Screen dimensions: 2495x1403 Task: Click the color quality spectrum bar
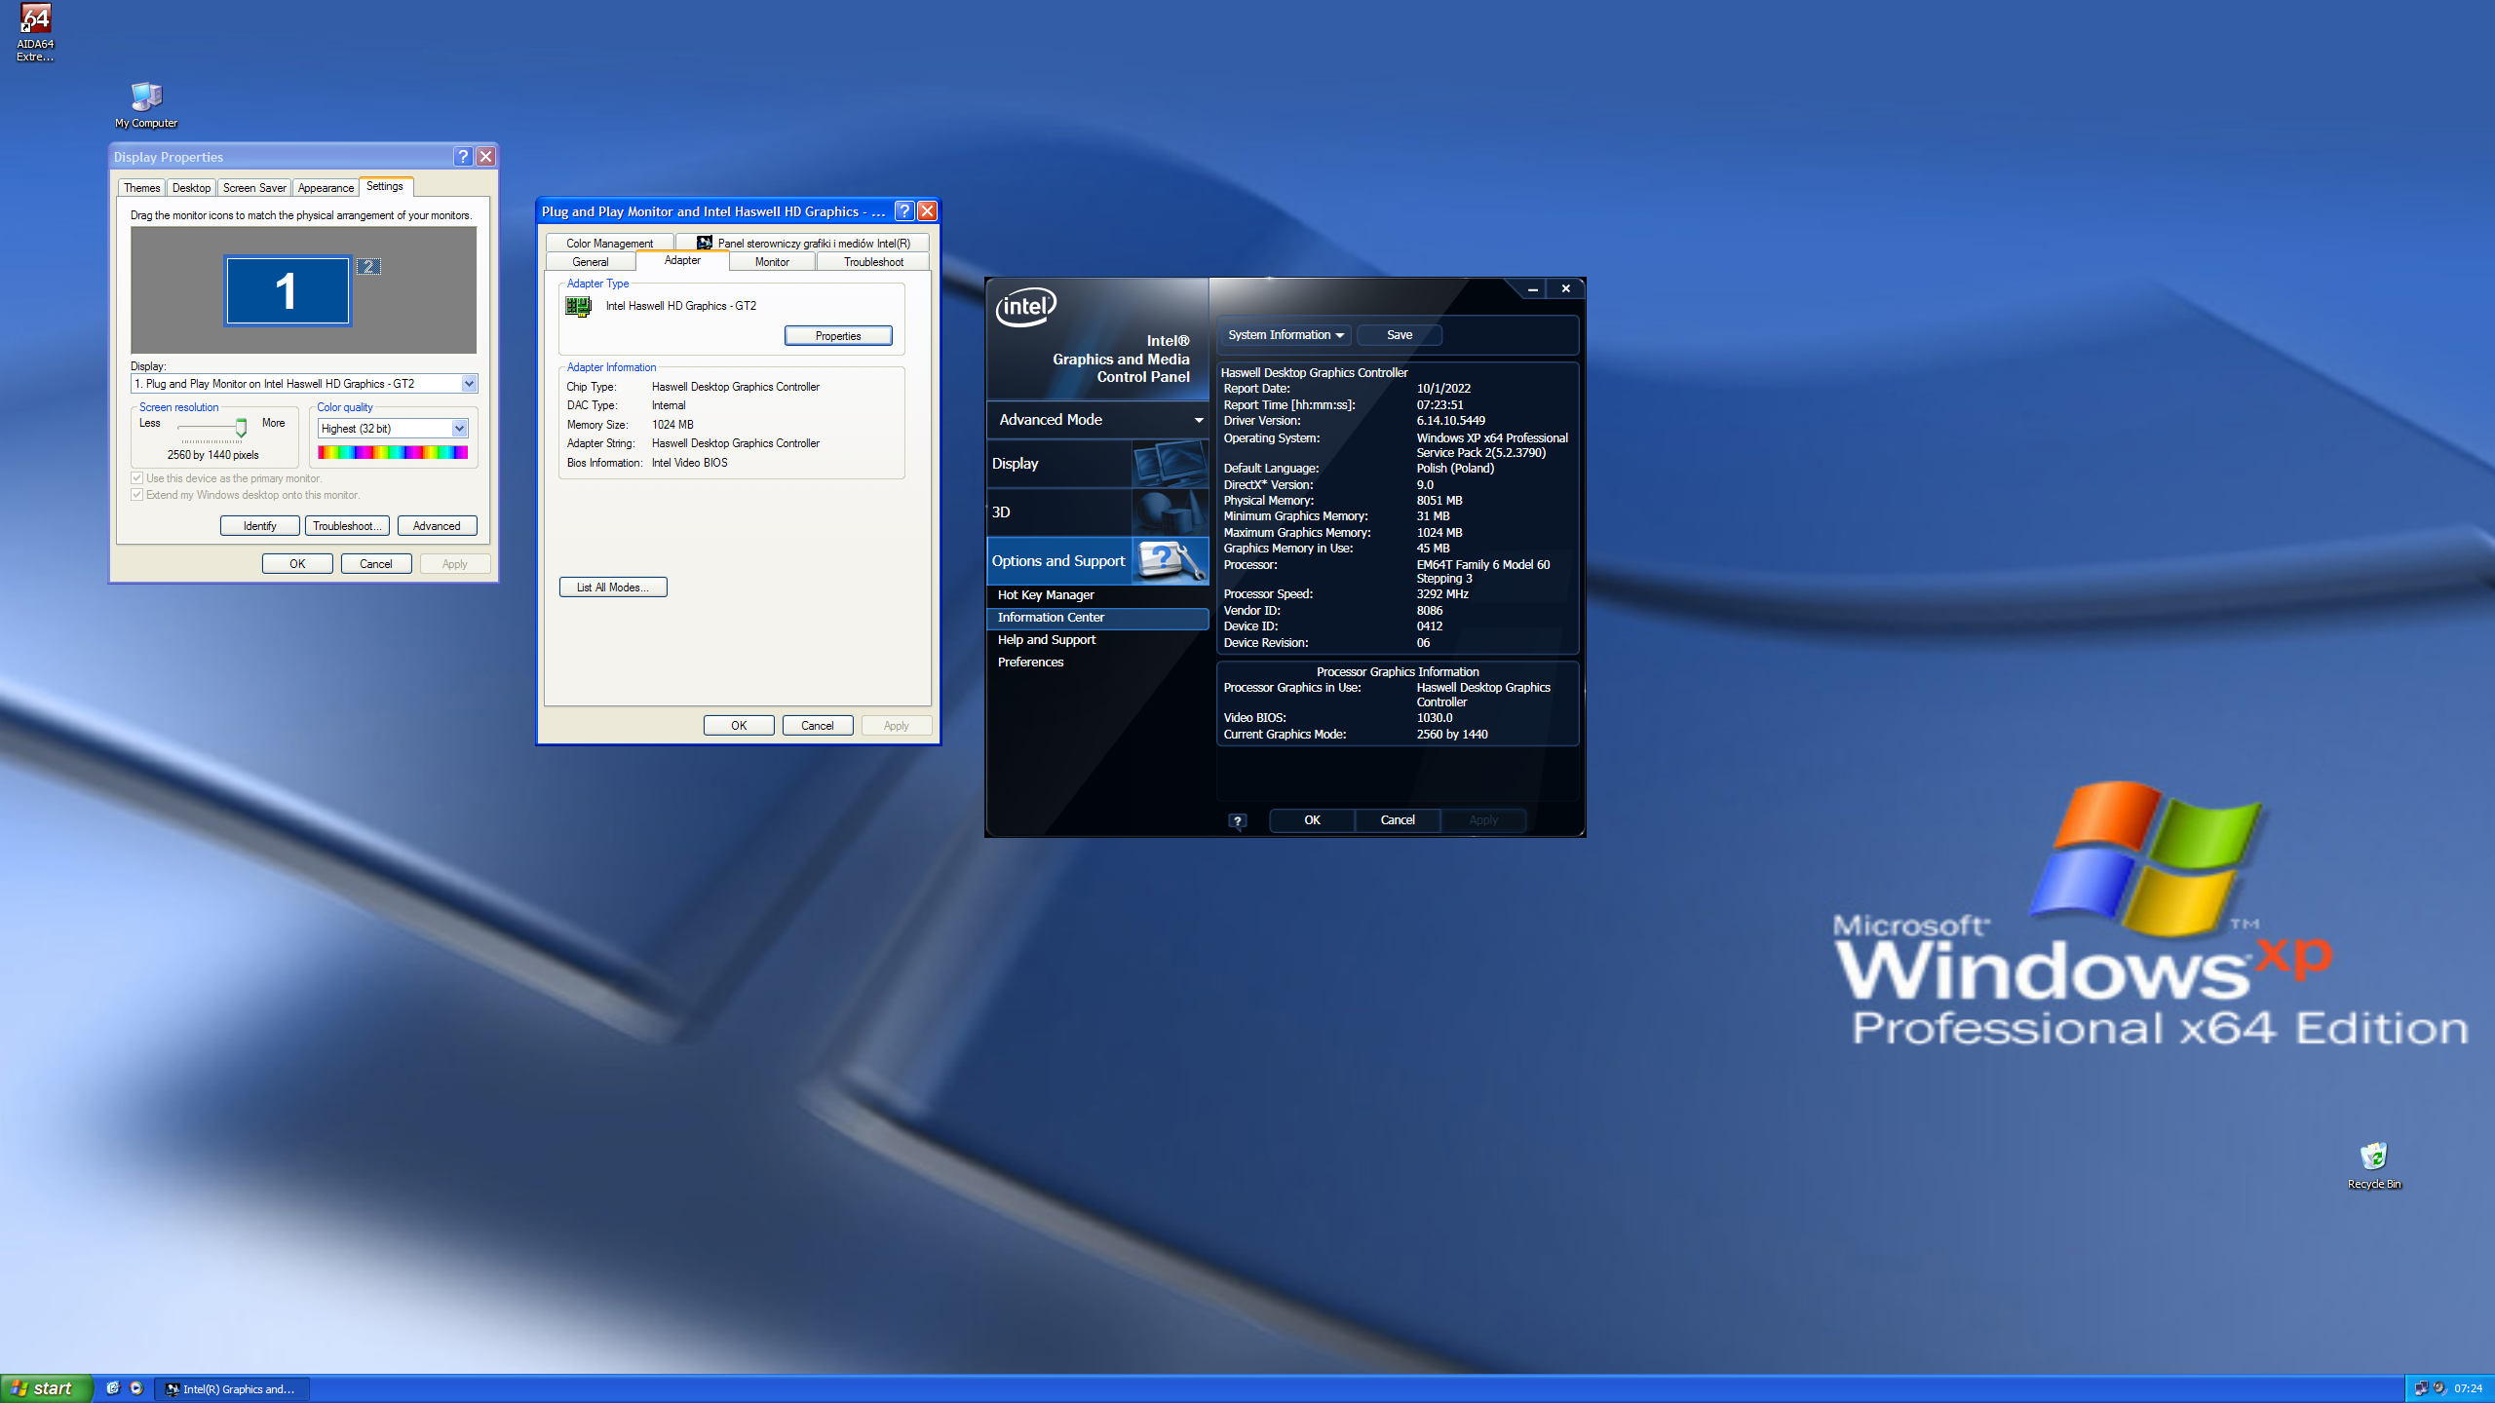tap(393, 452)
